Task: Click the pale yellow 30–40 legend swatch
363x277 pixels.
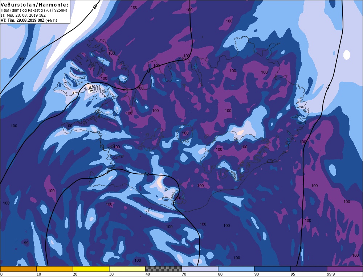Action: (x=127, y=269)
